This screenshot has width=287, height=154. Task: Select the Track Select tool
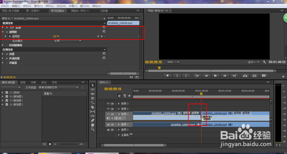tap(93, 89)
